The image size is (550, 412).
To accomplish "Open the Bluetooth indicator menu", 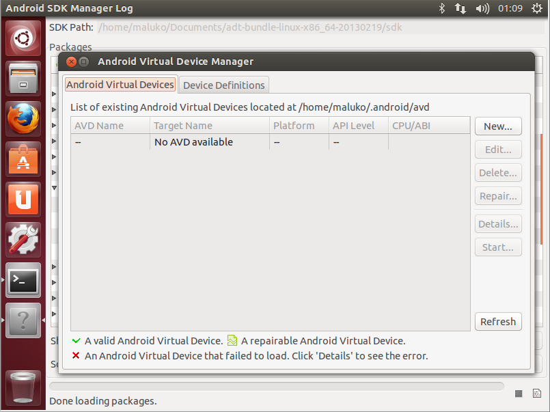I will [x=442, y=8].
